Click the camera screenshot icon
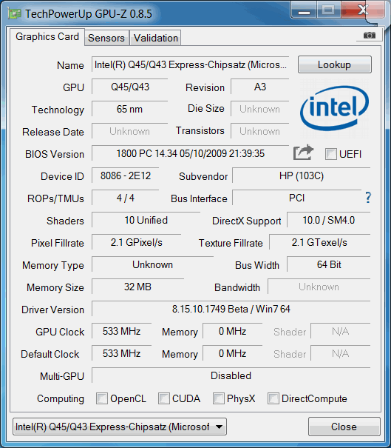391x448 pixels. click(370, 35)
